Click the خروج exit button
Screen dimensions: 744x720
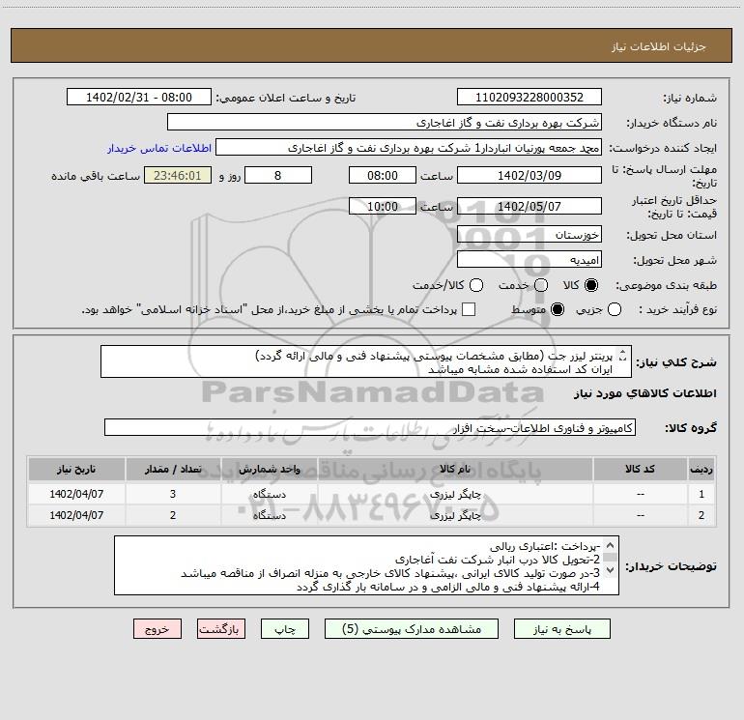[x=157, y=629]
